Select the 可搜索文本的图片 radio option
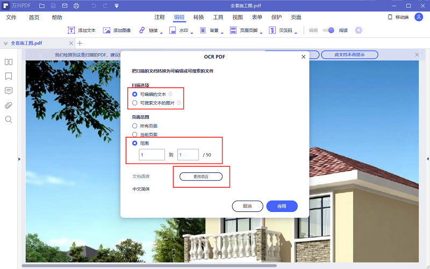430x269 pixels. pos(135,103)
